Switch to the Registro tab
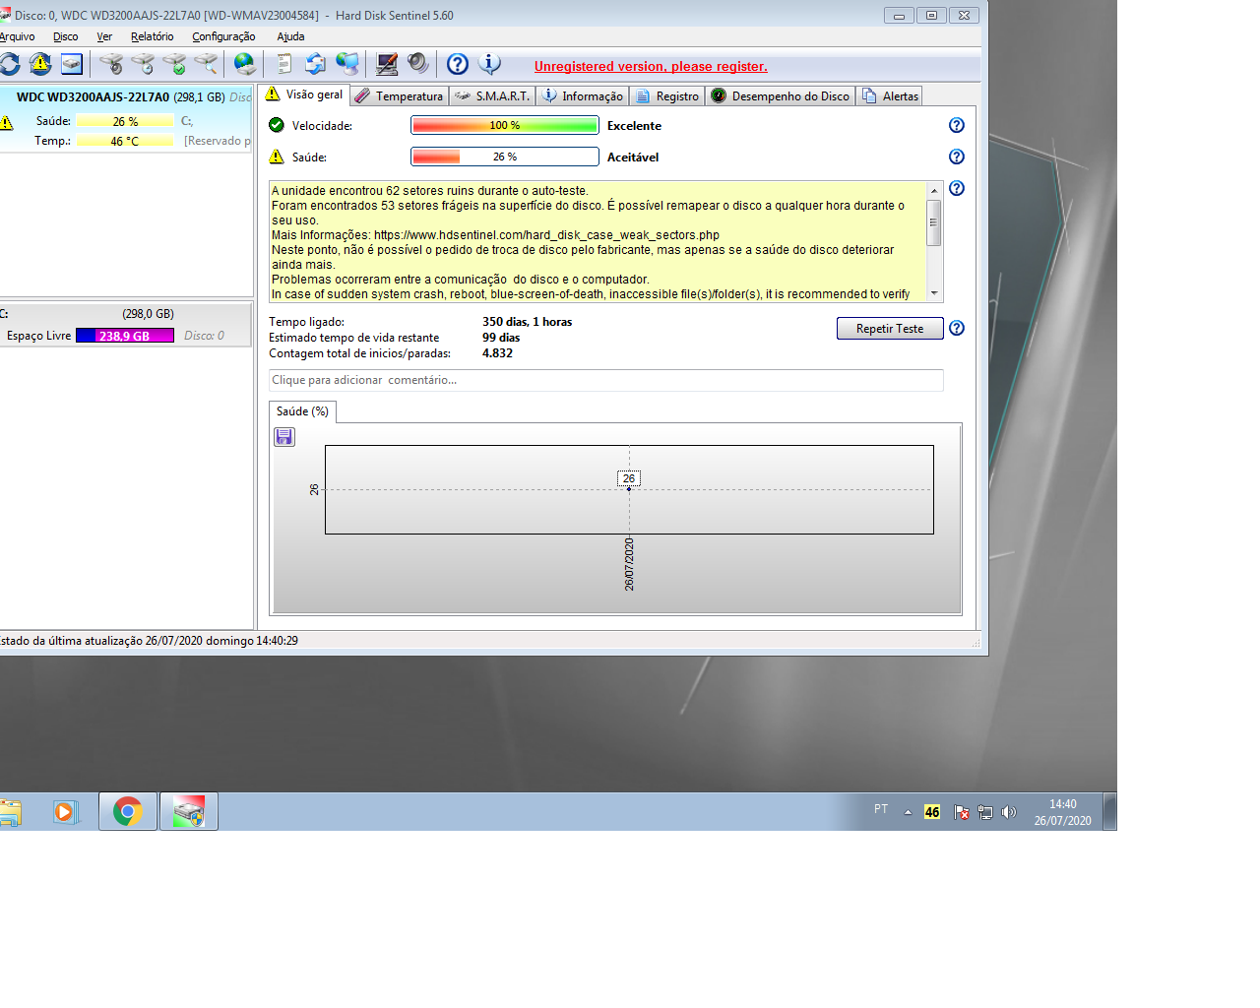Screen dimensions: 1260x1008 coord(667,95)
